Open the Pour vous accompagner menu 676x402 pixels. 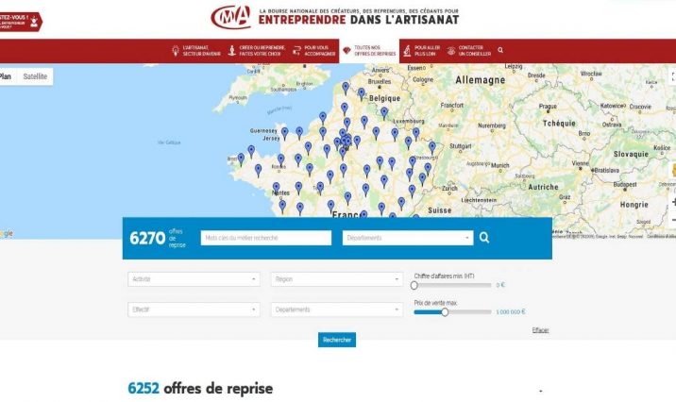click(313, 51)
